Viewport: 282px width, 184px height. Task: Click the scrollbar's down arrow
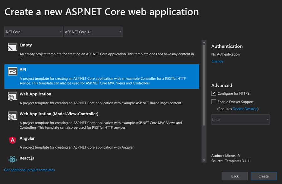point(204,160)
